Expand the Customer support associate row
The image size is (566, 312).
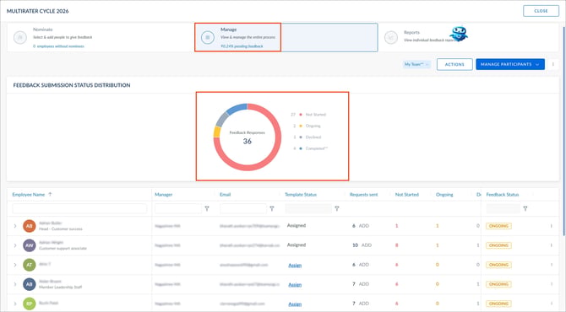(x=15, y=245)
